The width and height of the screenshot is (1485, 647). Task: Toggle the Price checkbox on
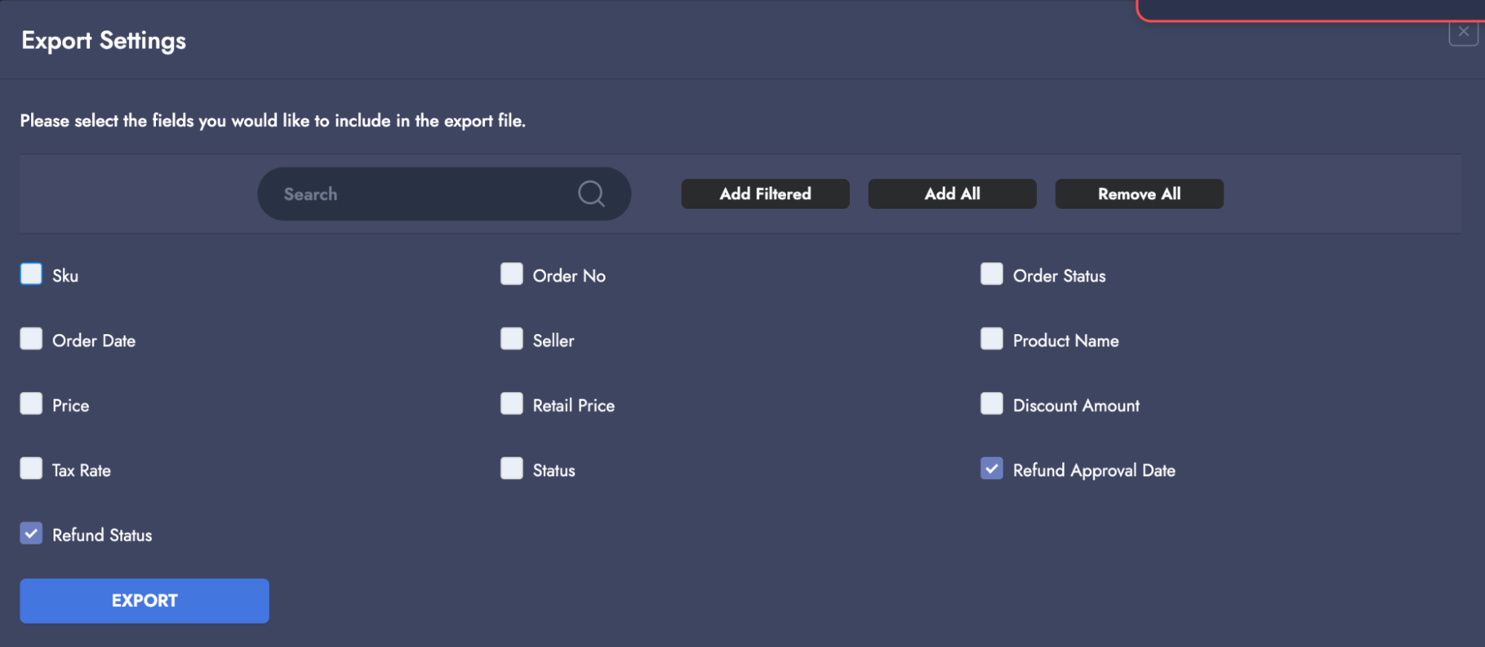(31, 403)
